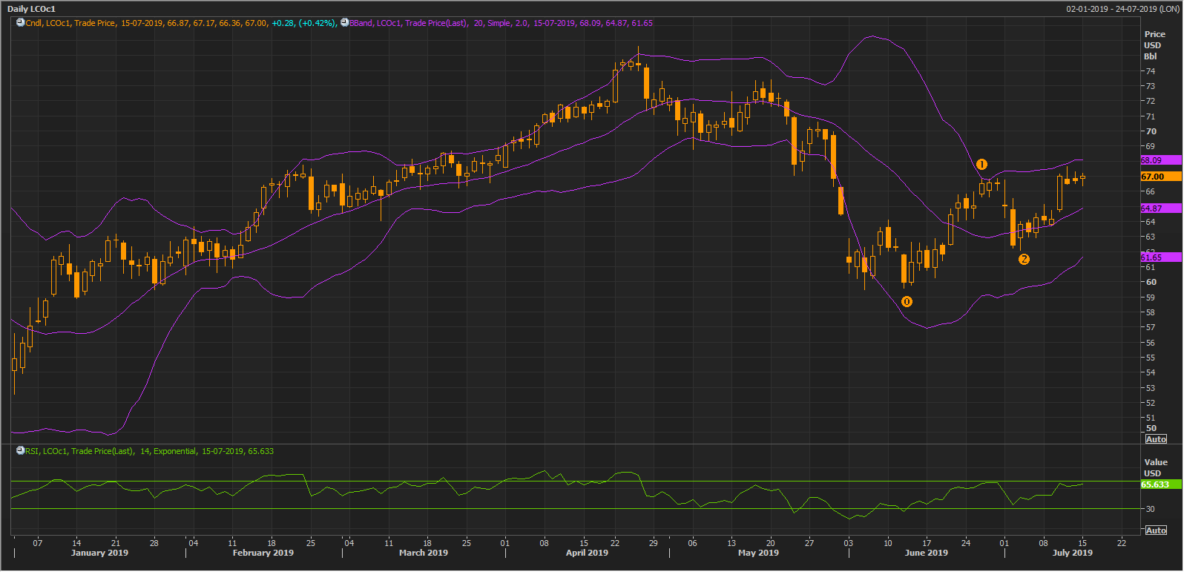Viewport: 1184px width, 572px height.
Task: Click Auto button on price axis
Action: pyautogui.click(x=1156, y=439)
